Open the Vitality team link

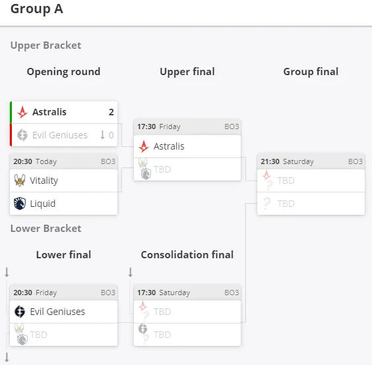[44, 181]
